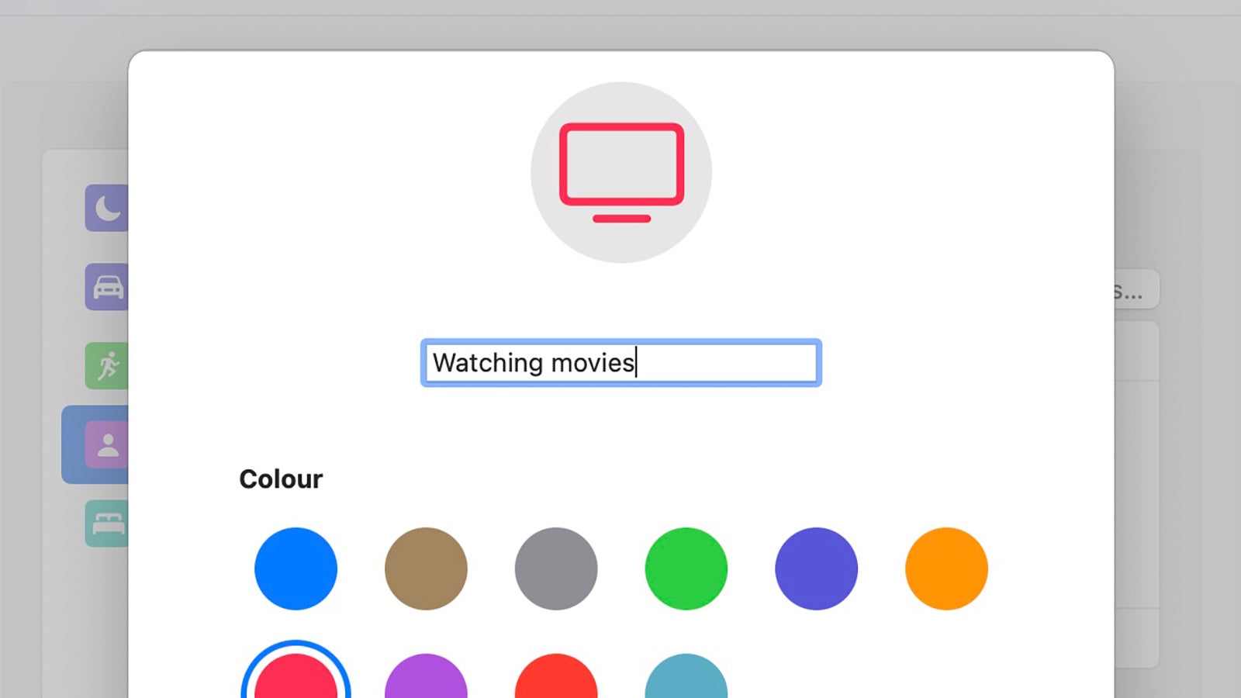The image size is (1241, 698).
Task: Select the blue colour swatch
Action: 296,568
